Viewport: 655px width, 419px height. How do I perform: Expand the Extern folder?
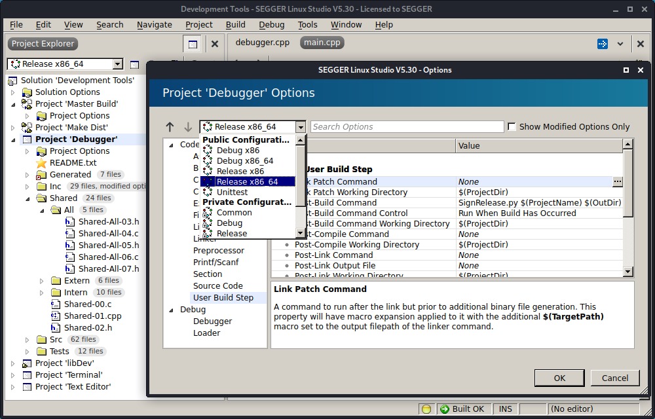(x=42, y=281)
